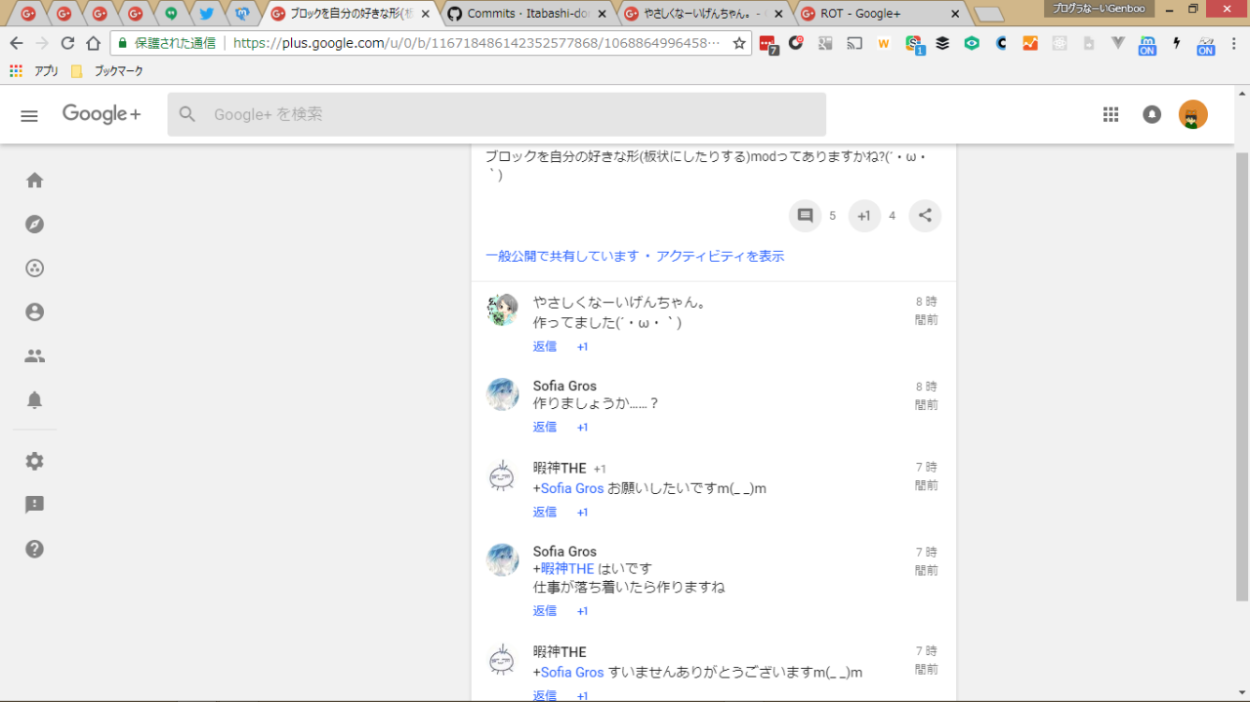Open the sidebar Notifications bell
Viewport: 1250px width, 702px height.
[x=34, y=400]
